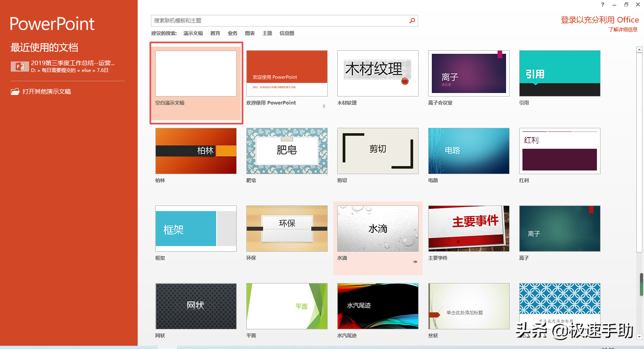Choose the 主要事件 template thumbnail
Screen dimensions: 644x349
(x=469, y=229)
